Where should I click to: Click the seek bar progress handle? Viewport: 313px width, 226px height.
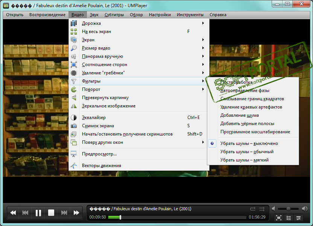tap(120, 217)
